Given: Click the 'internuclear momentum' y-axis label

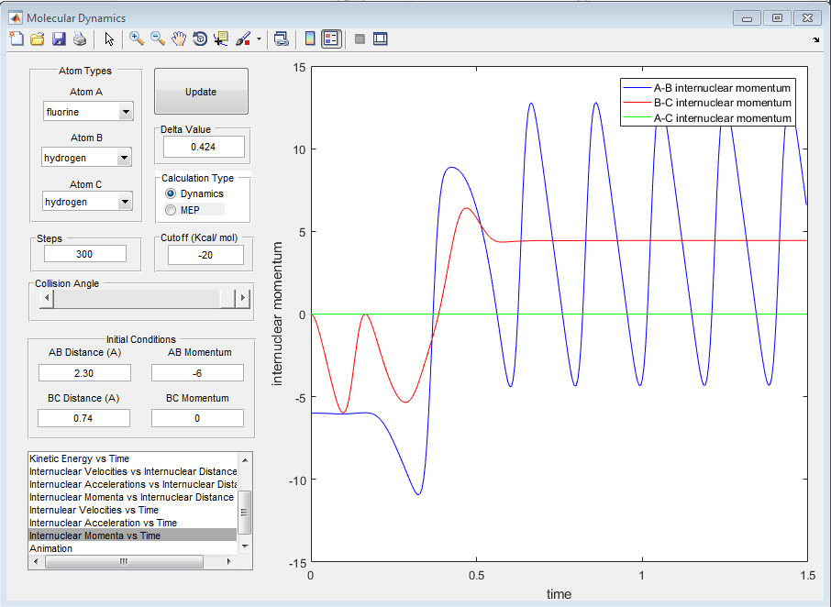Looking at the screenshot, I should [277, 314].
